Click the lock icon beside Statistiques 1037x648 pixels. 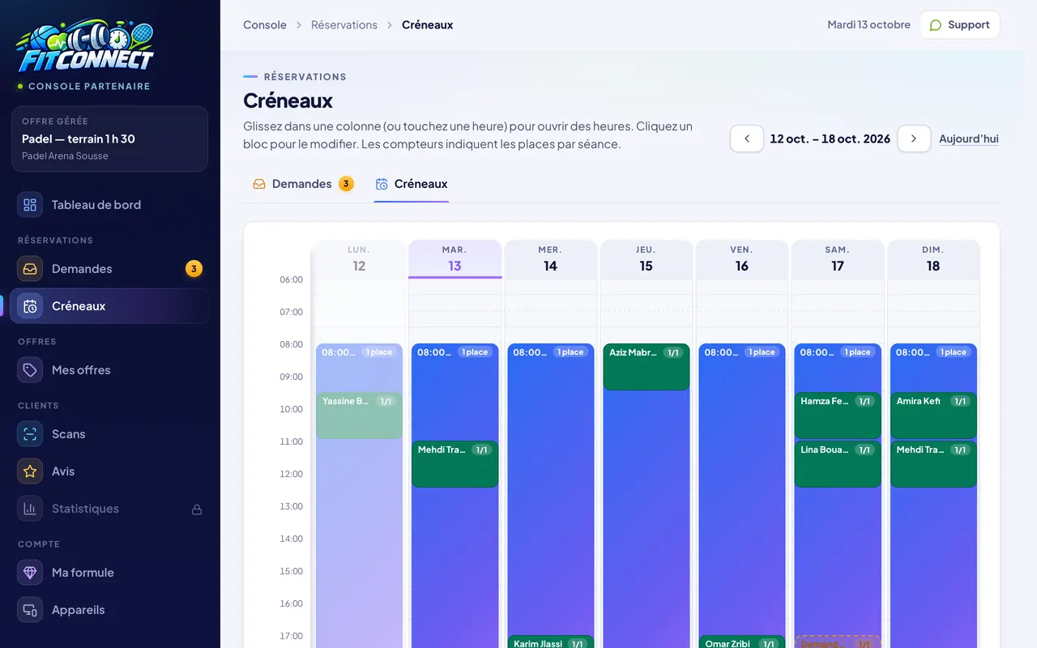pyautogui.click(x=196, y=509)
